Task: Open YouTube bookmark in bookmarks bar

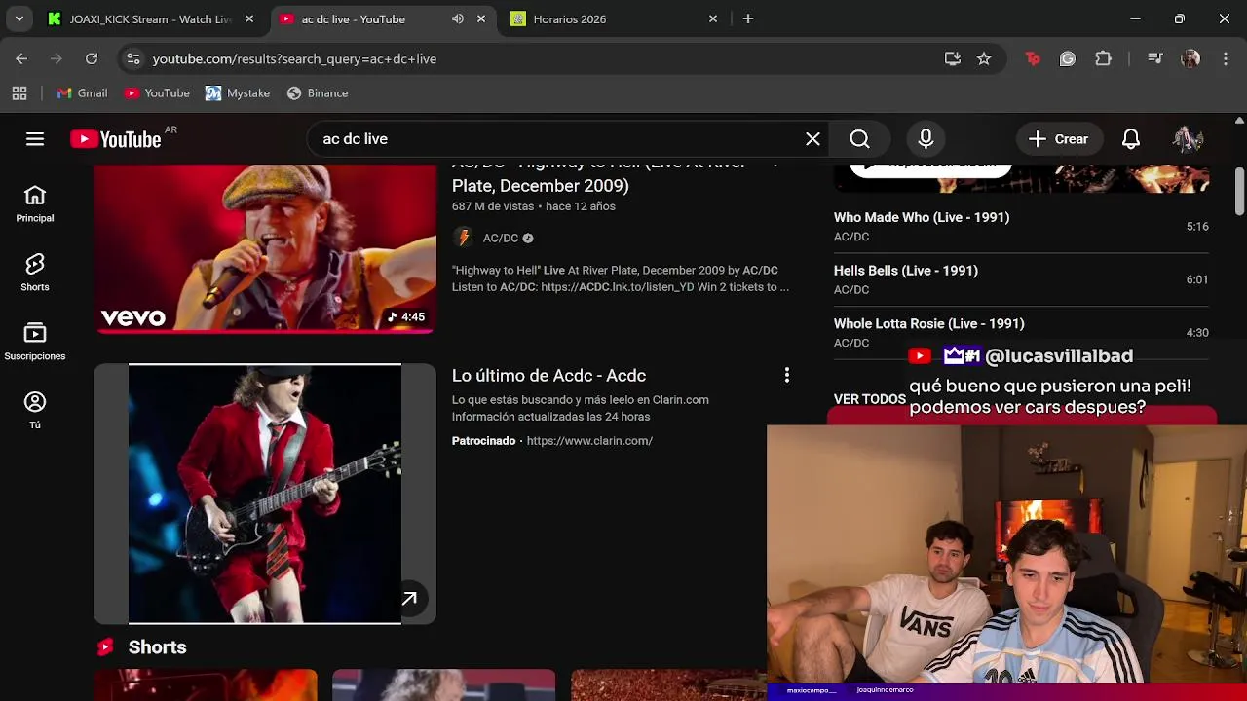Action: coord(157,93)
